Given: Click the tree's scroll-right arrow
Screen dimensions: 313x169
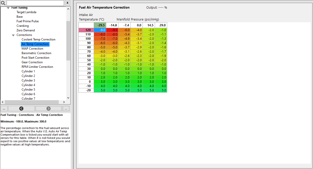Looking at the screenshot, I should tap(64, 102).
